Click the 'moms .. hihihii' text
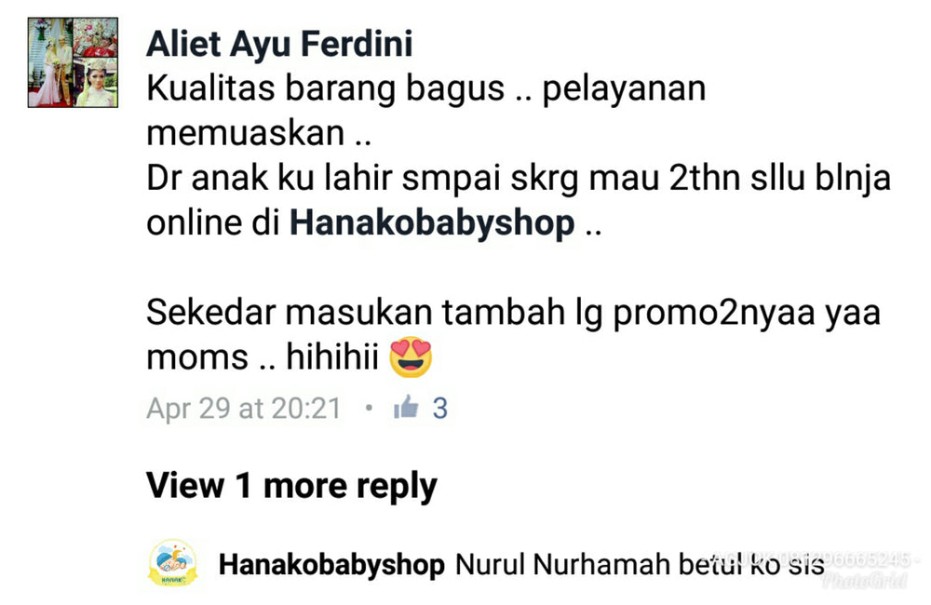The image size is (931, 605). click(263, 357)
